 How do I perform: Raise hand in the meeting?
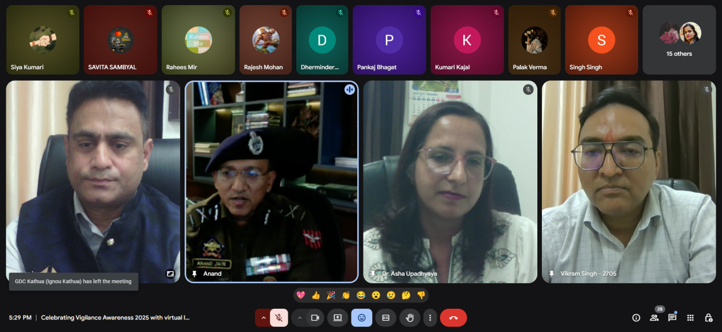tap(409, 318)
